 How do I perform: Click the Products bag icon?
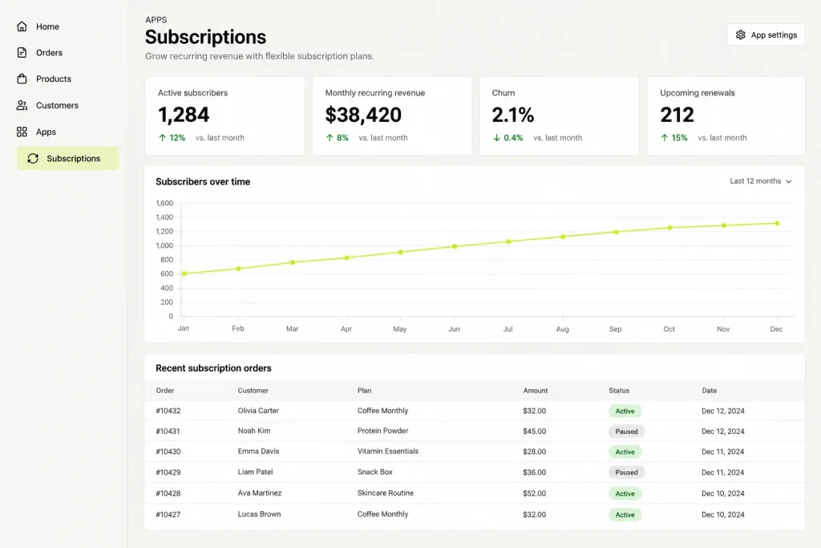(x=22, y=79)
